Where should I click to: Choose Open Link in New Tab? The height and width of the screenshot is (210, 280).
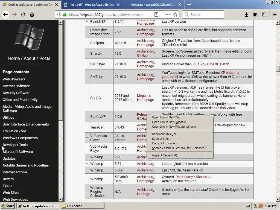tap(166, 117)
